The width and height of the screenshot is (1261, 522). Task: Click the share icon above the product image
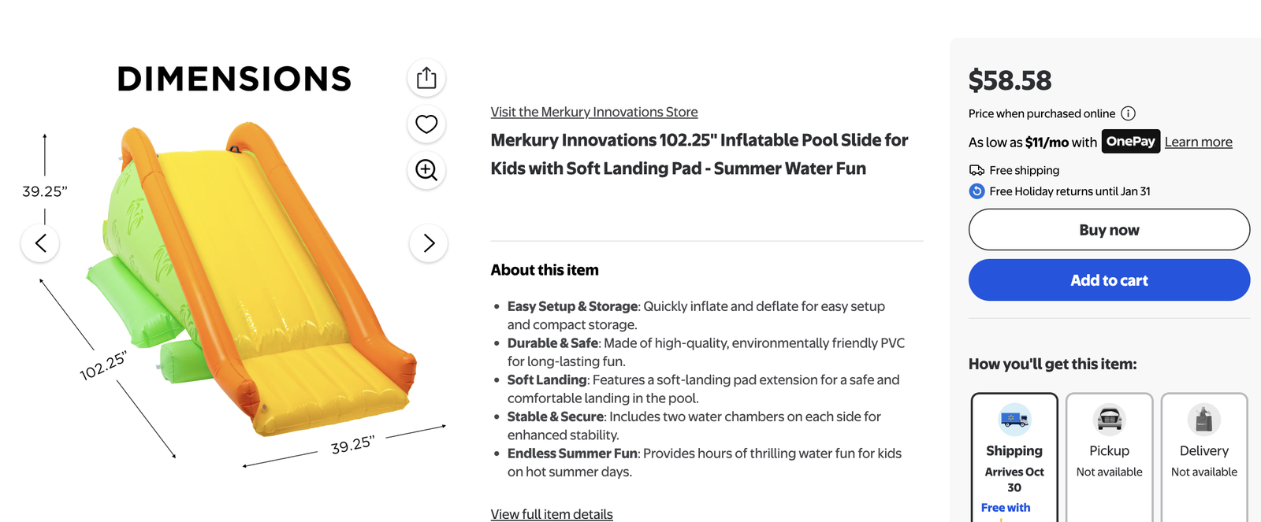tap(426, 78)
